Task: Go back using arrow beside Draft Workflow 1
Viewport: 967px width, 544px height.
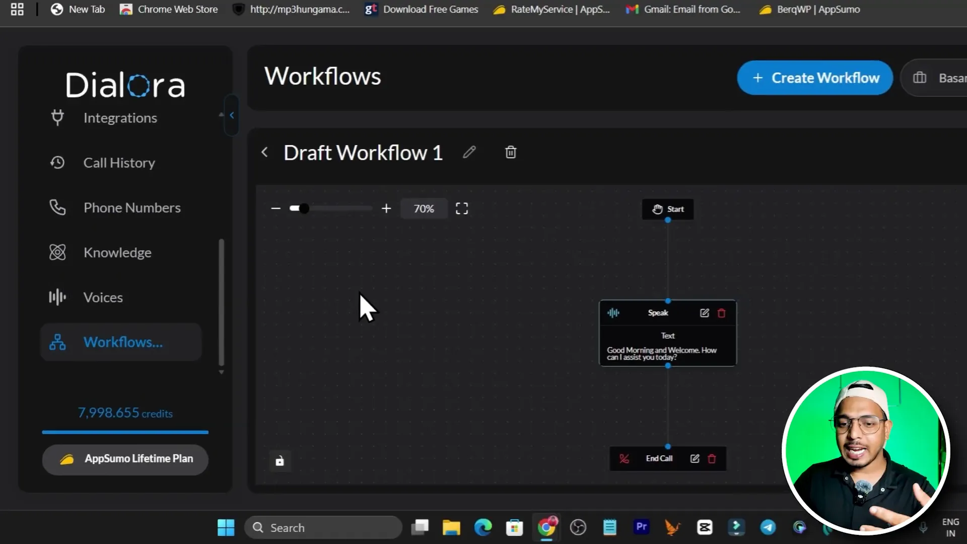Action: 265,152
